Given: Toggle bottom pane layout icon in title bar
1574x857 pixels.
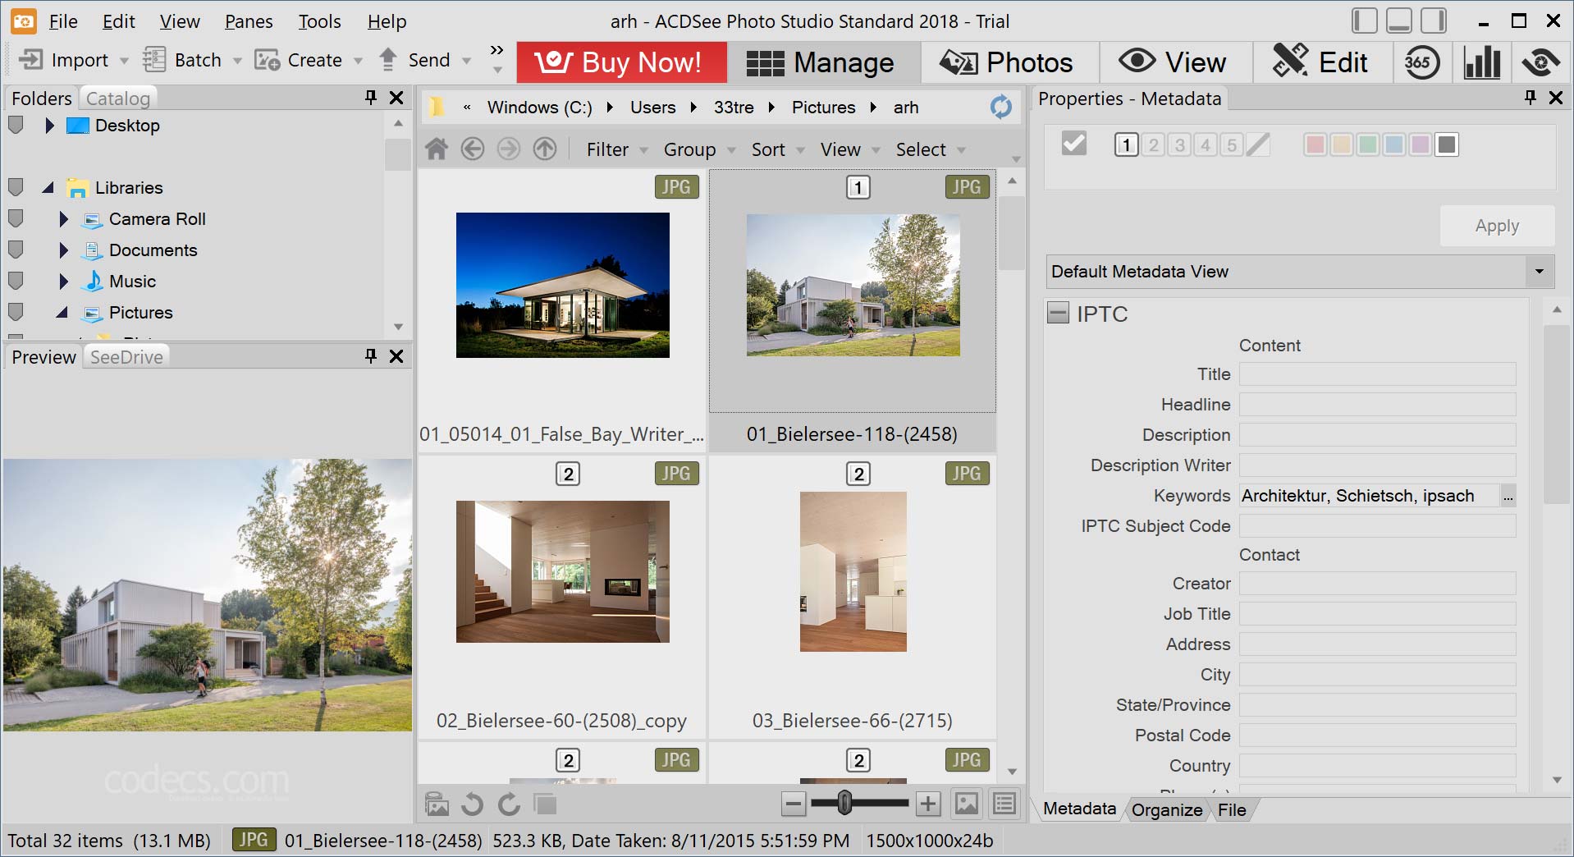Looking at the screenshot, I should (1399, 21).
